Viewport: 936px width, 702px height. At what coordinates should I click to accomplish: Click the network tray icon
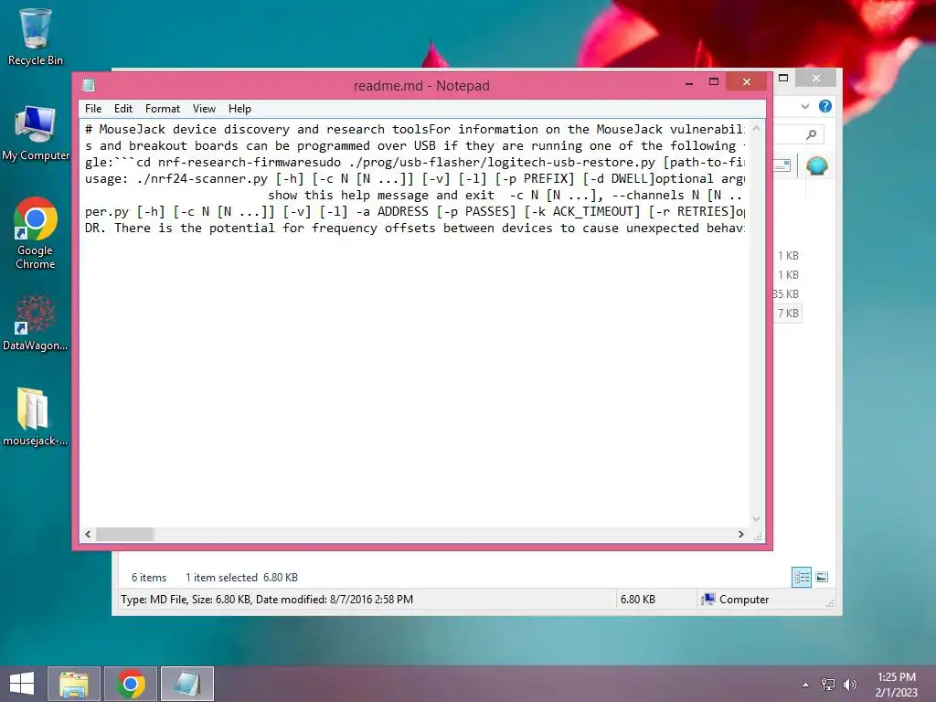tap(827, 684)
